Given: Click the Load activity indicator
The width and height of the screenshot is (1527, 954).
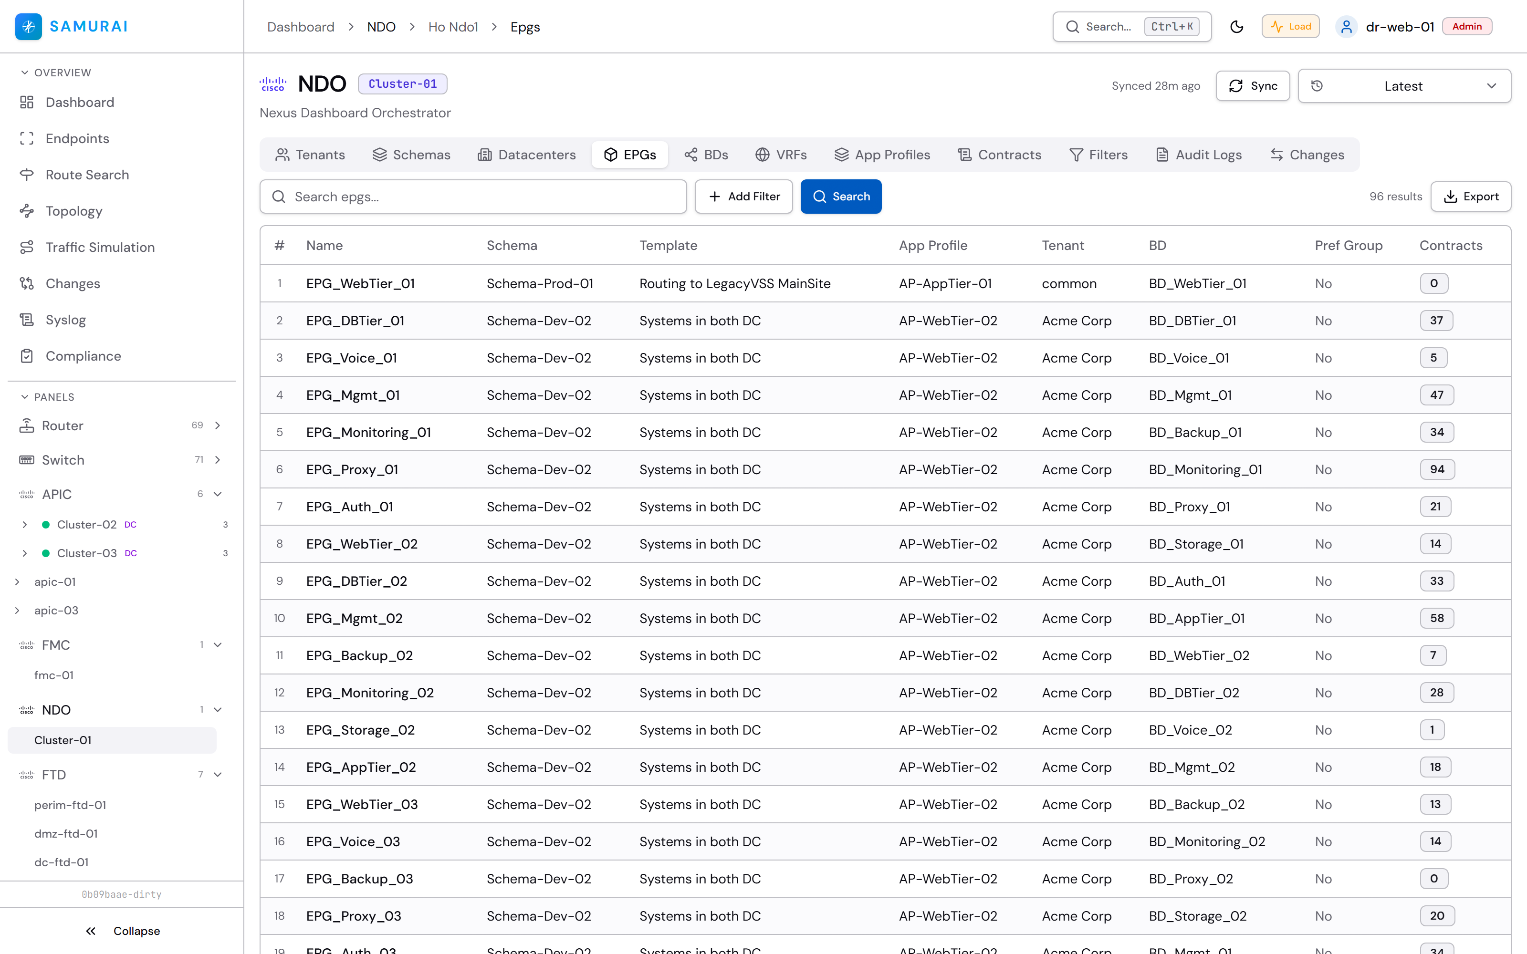Looking at the screenshot, I should [x=1290, y=27].
